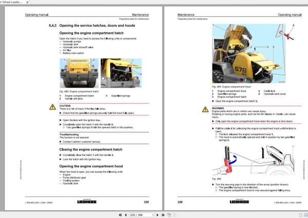Screen dimensions: 308x218
Task: Click the open hatch photo with gas springs
Action: [x=121, y=73]
